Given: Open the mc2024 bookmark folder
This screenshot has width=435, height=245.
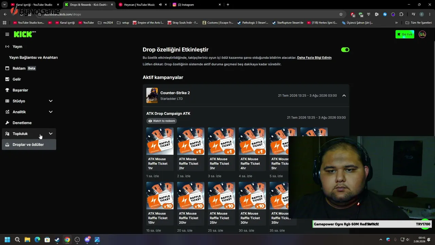Looking at the screenshot, I should tap(105, 23).
